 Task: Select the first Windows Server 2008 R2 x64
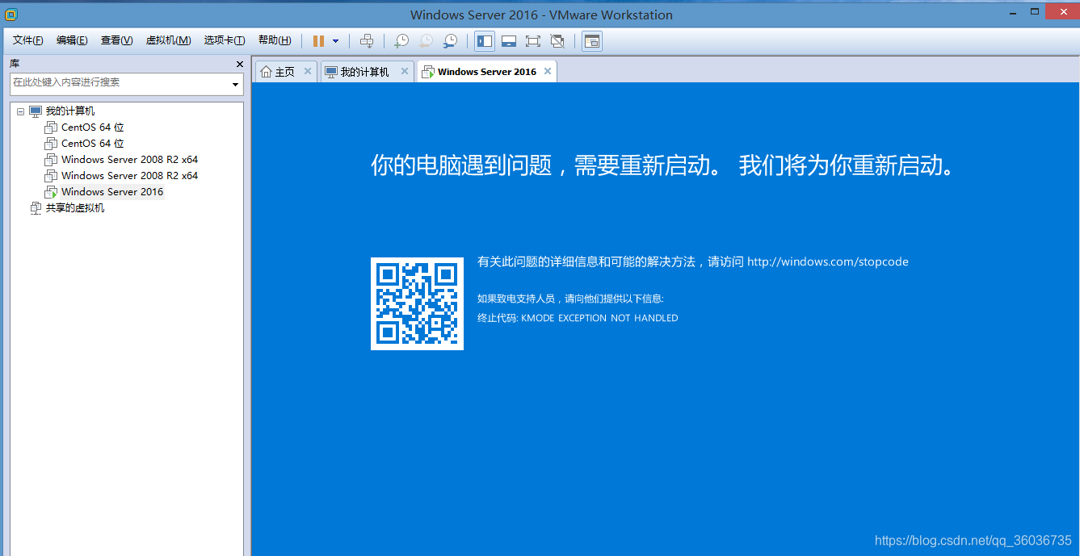(129, 160)
